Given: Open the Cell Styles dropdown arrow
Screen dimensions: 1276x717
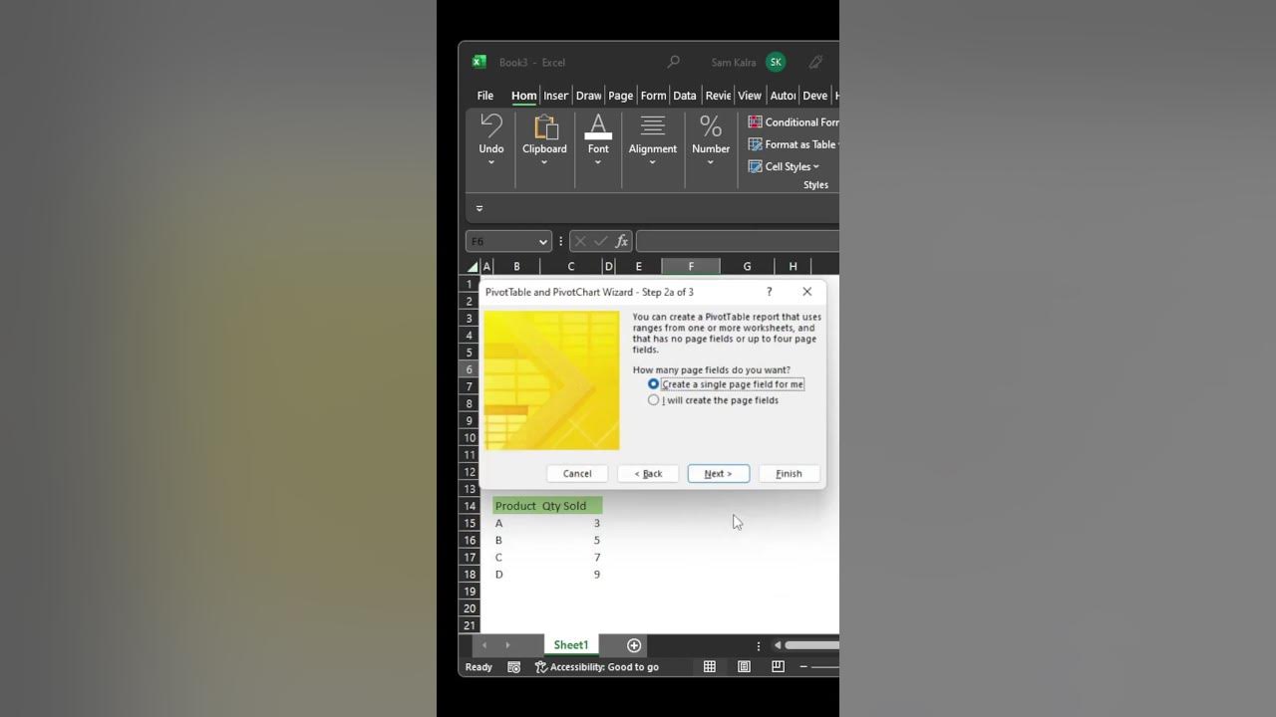Looking at the screenshot, I should [x=816, y=167].
